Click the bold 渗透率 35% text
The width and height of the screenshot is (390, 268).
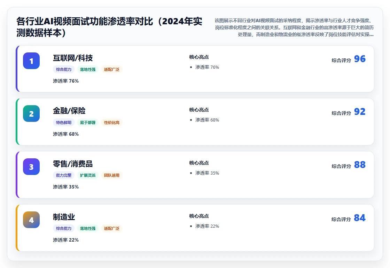(66, 187)
